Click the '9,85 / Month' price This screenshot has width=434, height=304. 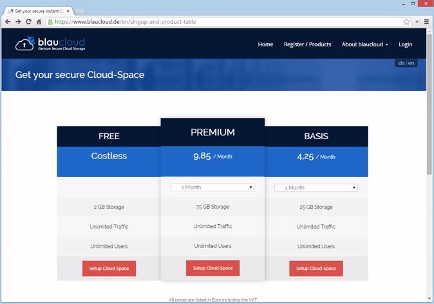(212, 156)
